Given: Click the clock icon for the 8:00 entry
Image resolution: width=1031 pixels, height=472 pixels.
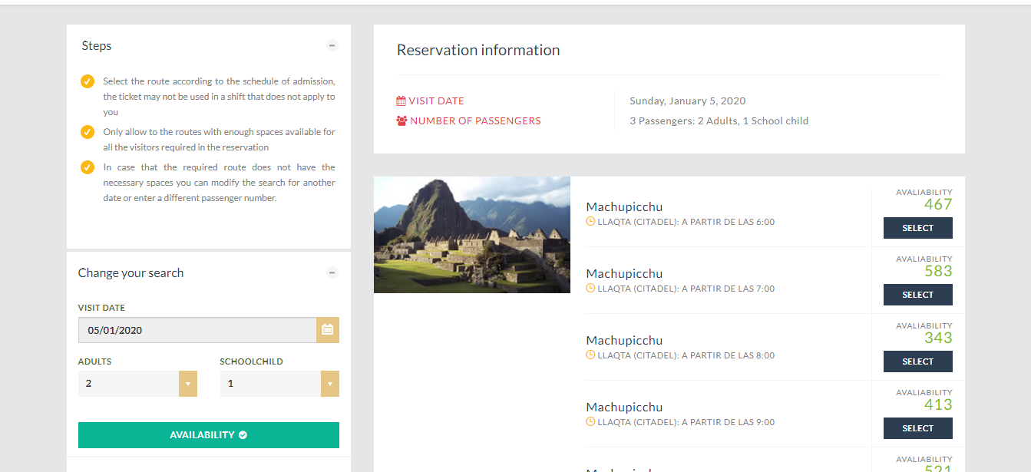Looking at the screenshot, I should pos(590,355).
